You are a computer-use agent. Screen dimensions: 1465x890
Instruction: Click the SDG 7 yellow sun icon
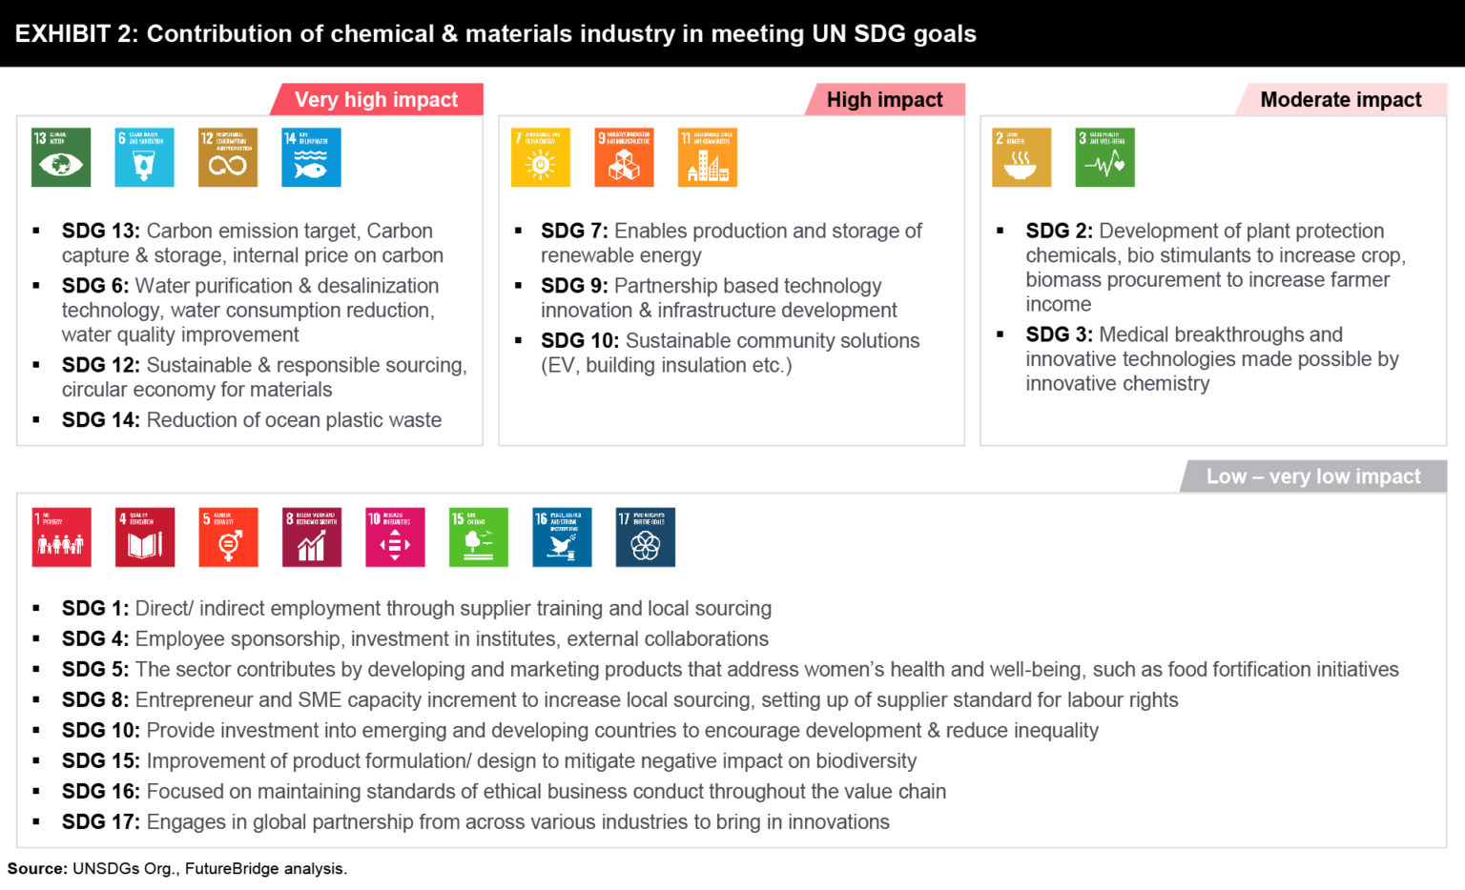(541, 157)
